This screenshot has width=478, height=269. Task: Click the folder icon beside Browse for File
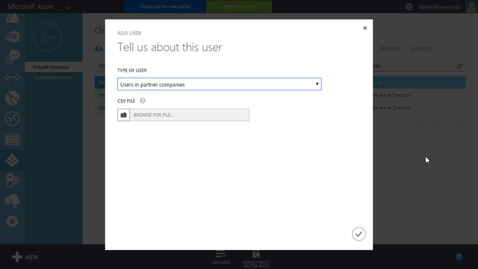coord(124,115)
